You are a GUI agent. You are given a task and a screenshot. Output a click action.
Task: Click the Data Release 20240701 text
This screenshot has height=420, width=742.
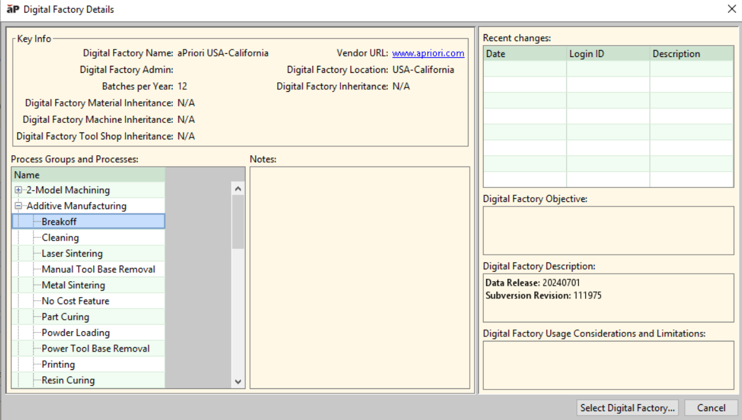click(x=533, y=283)
